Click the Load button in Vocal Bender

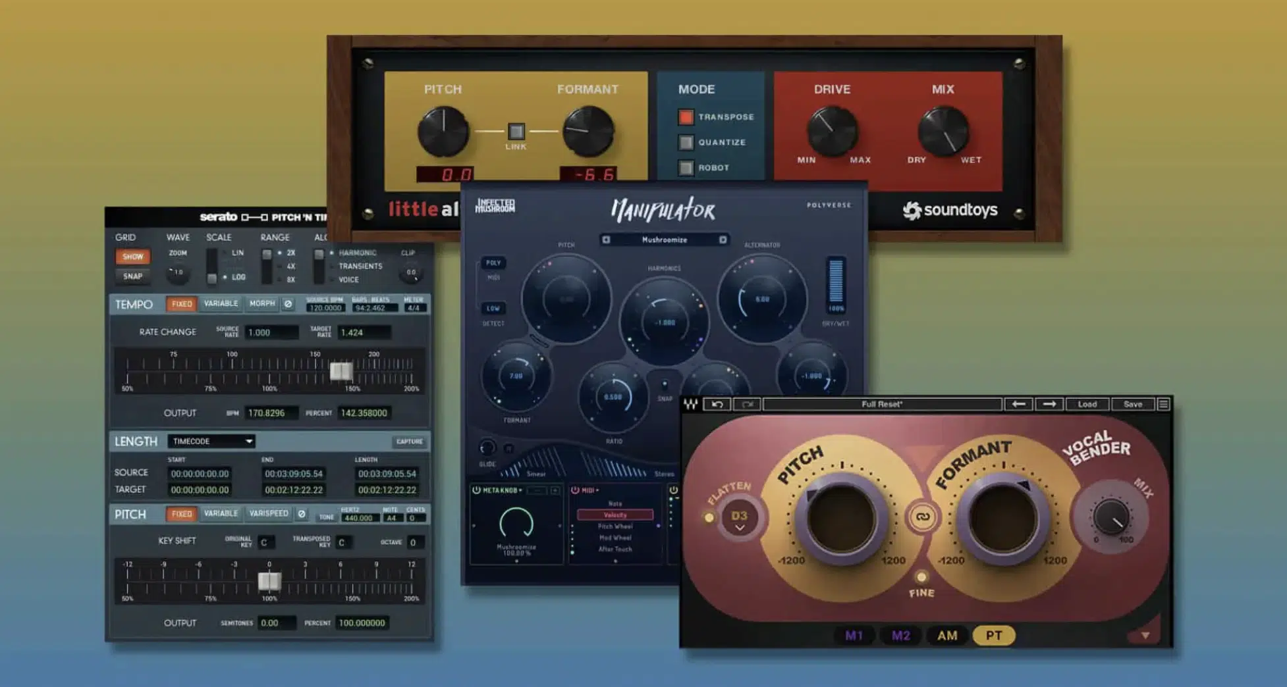tap(1087, 404)
